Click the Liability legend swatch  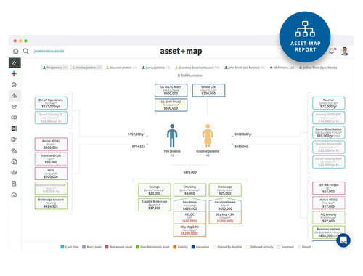pos(175,247)
